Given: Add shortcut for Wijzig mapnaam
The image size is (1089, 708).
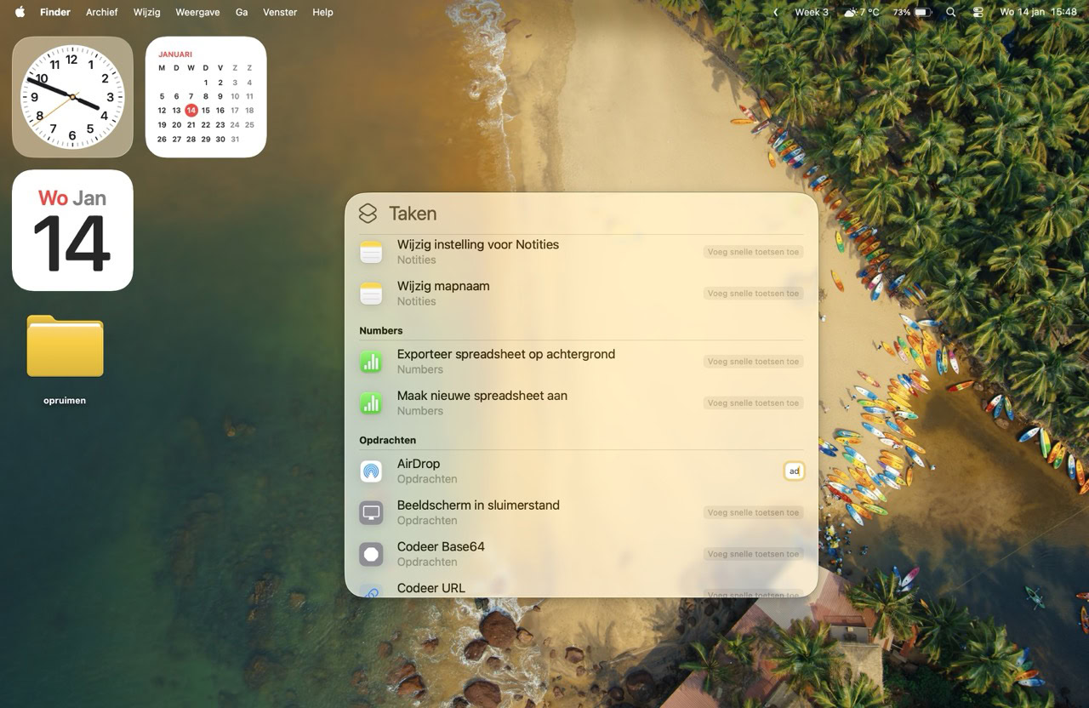Looking at the screenshot, I should (x=753, y=294).
